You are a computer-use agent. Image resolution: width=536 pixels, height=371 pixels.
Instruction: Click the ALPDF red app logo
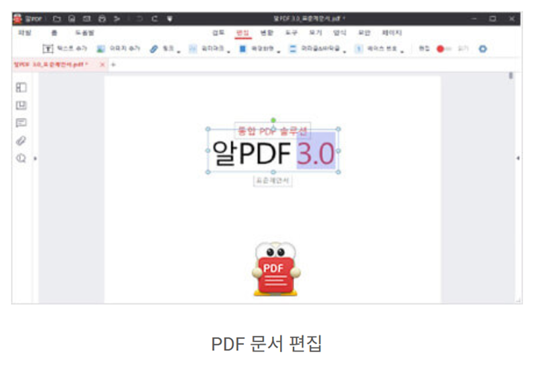(17, 19)
